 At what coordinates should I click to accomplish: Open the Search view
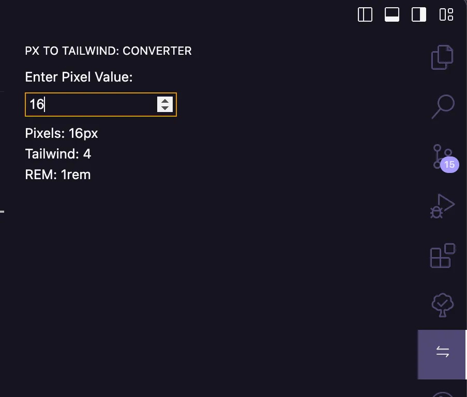442,106
